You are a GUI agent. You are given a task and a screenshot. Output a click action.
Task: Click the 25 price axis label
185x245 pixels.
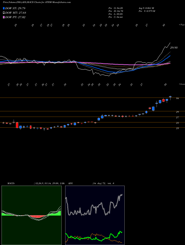click(177, 123)
